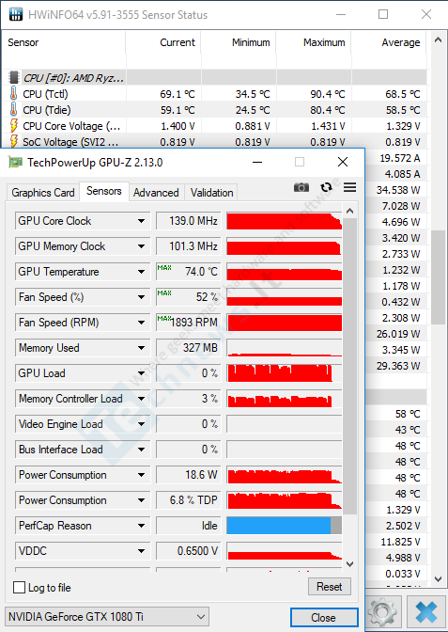The height and width of the screenshot is (632, 448).
Task: Click the CPU chip icon in HWiNFO
Action: 14,77
